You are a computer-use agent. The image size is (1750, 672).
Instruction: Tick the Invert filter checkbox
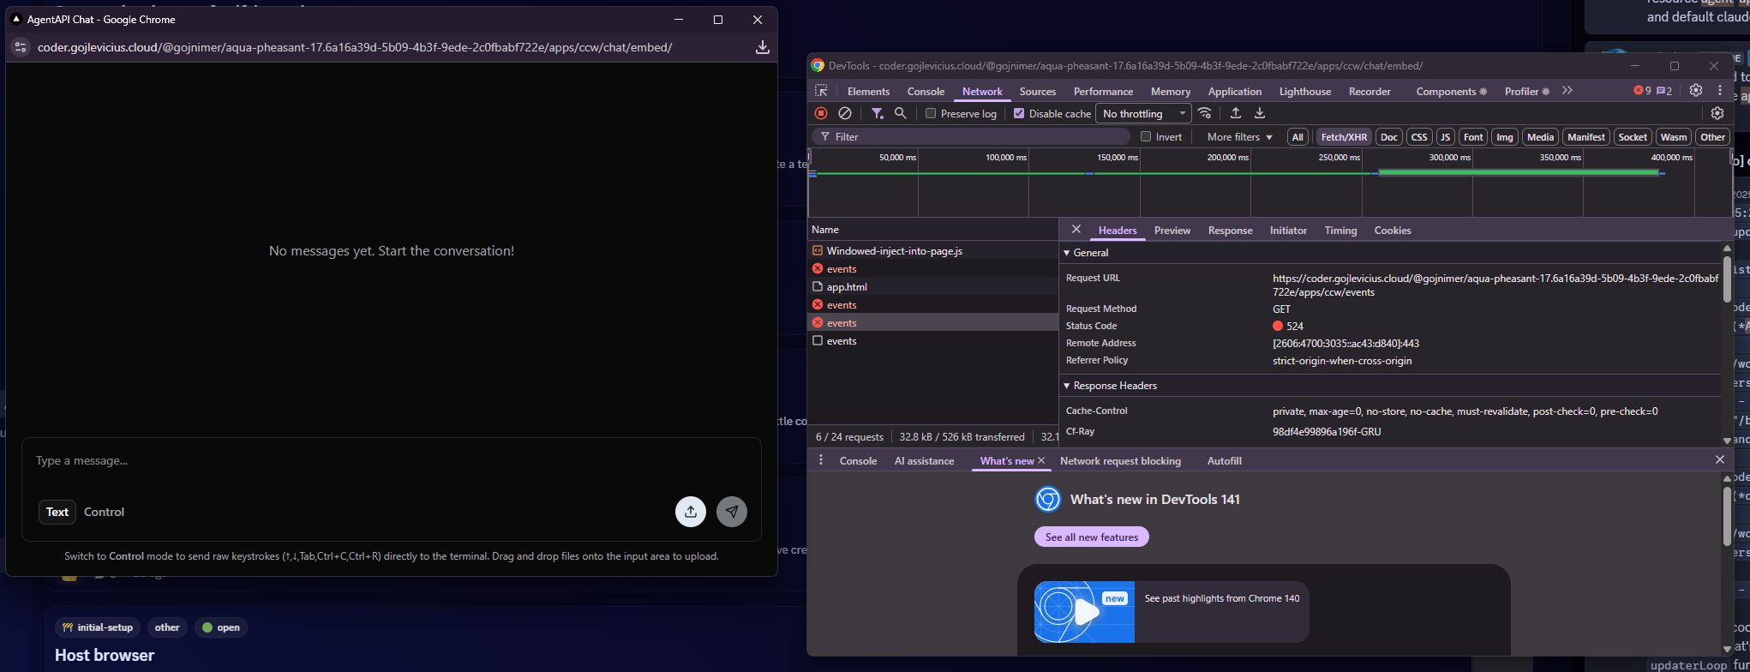point(1146,137)
